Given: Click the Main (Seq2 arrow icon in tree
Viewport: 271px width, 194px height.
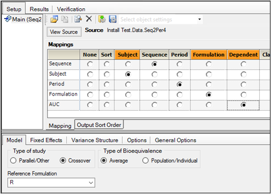Looking at the screenshot, I should point(8,19).
